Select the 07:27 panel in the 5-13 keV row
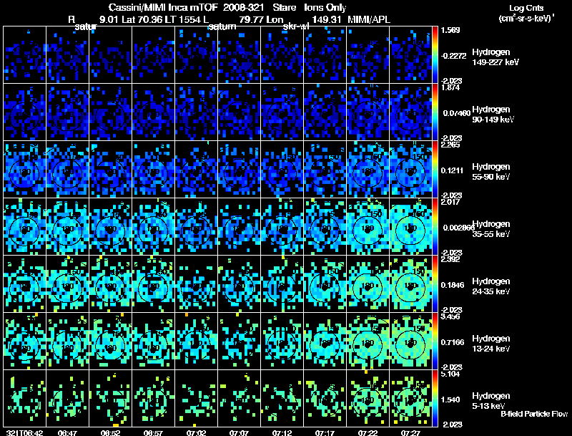 click(410, 398)
